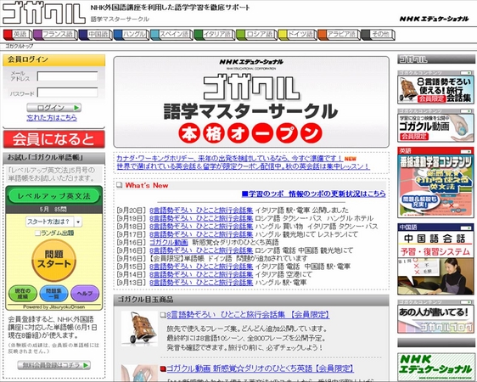This screenshot has width=477, height=382.
Task: Click the 無料会員登録はコチラ button
Action: (53, 365)
